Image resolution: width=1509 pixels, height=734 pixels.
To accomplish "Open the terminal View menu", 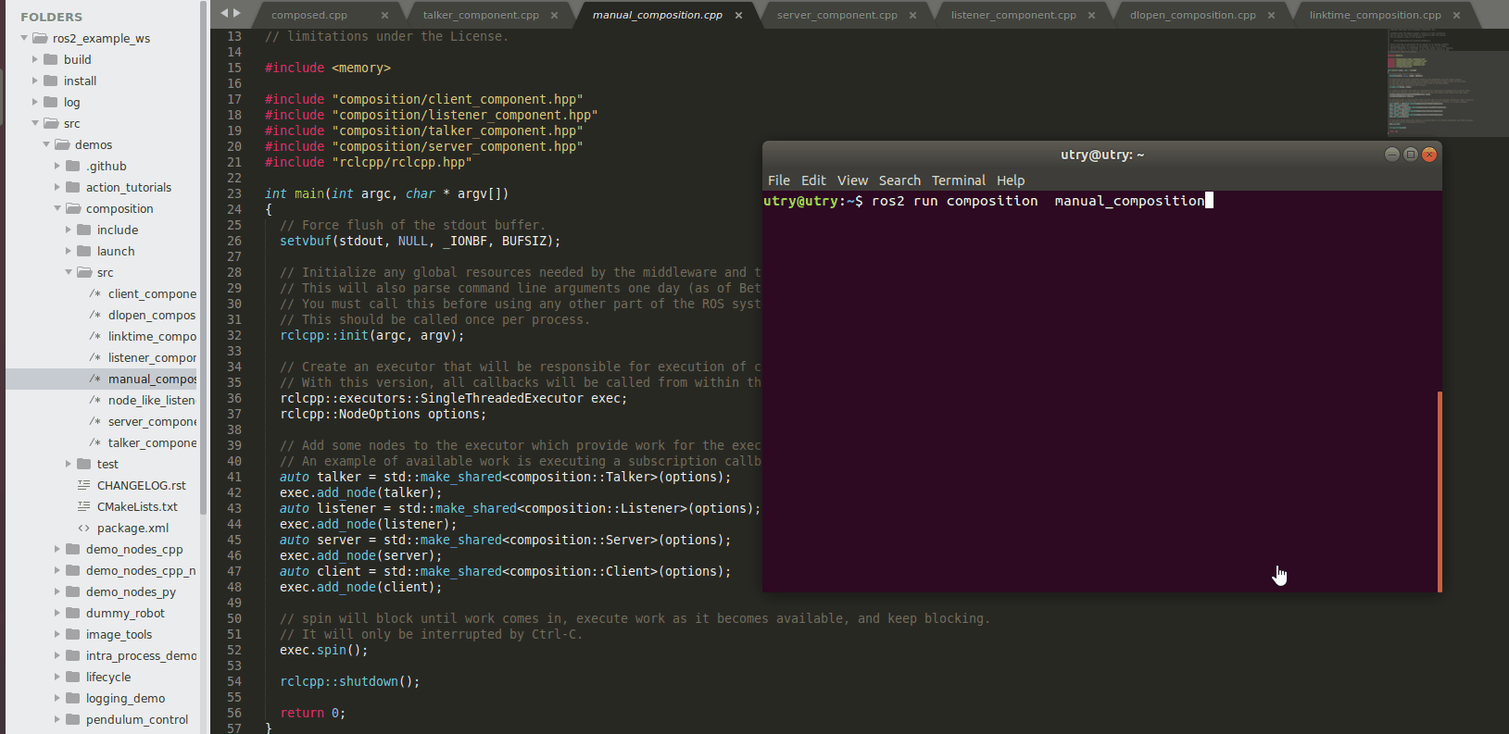I will coord(852,180).
